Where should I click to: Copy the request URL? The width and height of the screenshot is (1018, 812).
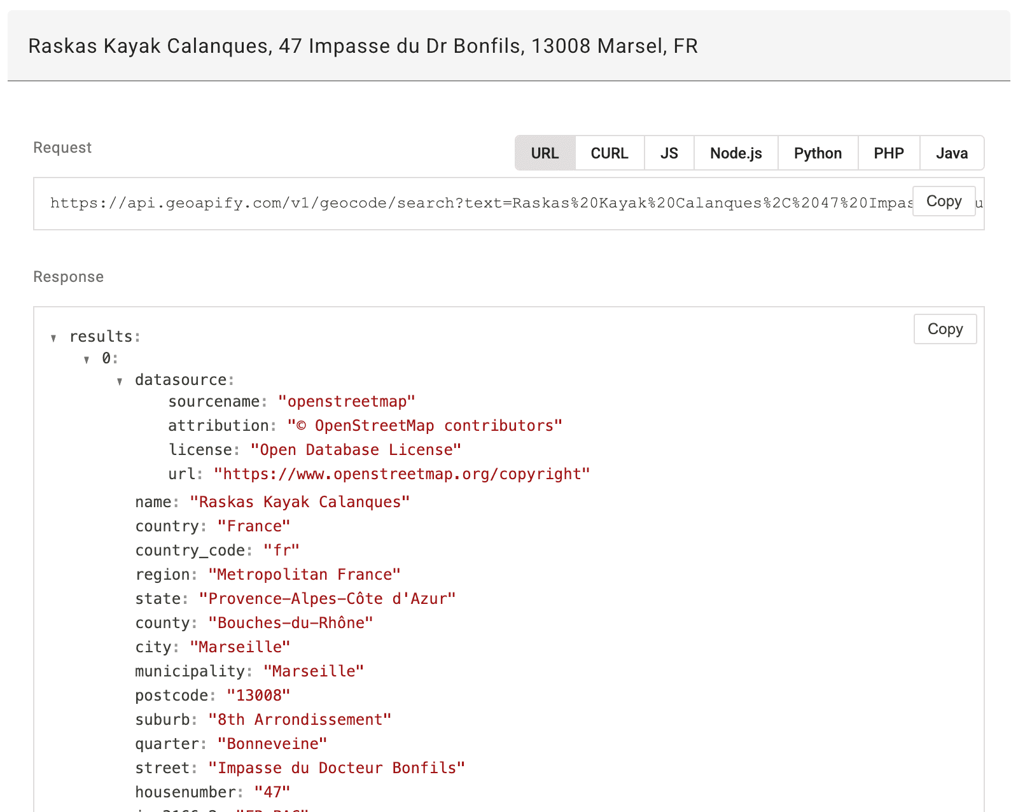pyautogui.click(x=944, y=201)
